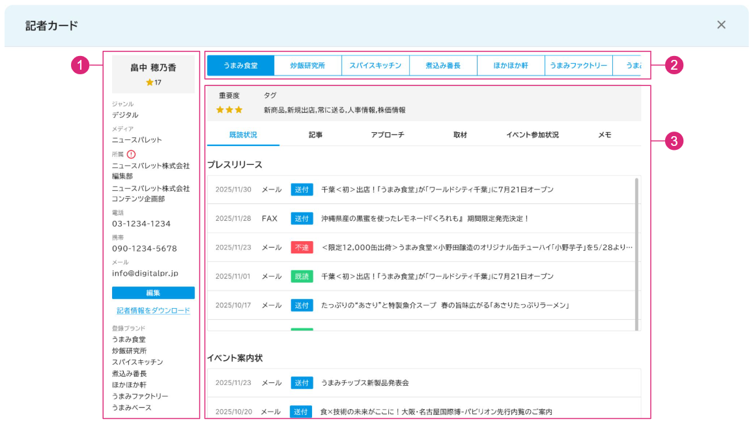Switch to the 炒飯研究所 brand tab
Screen dimensions: 755x426
[307, 66]
